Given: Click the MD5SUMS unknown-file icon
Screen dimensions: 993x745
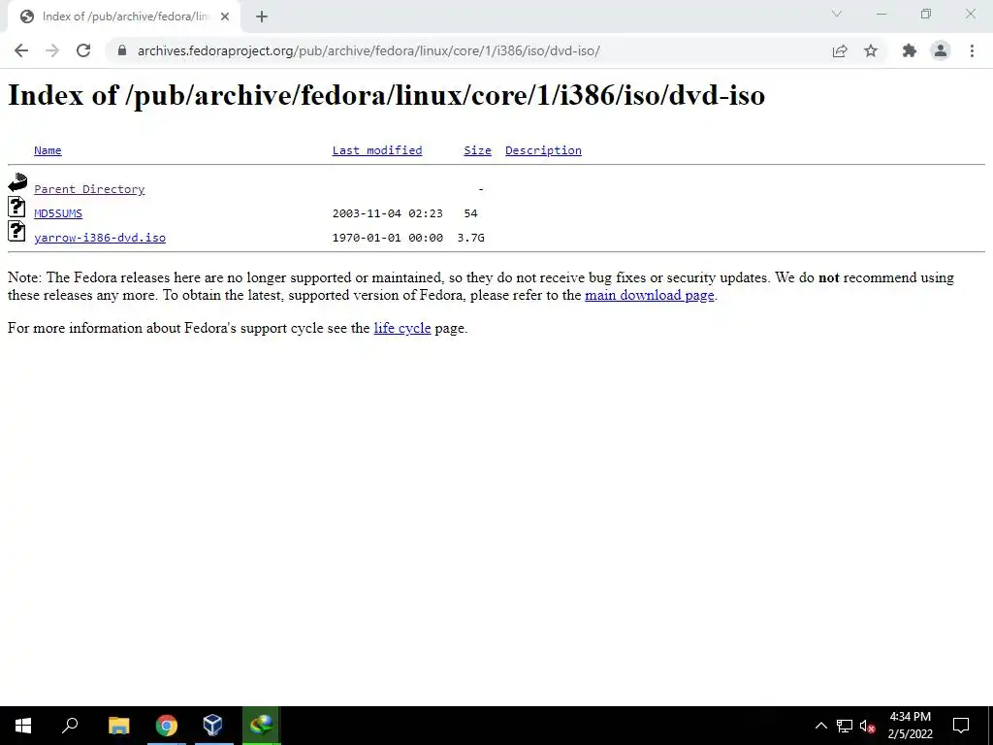Looking at the screenshot, I should click(17, 207).
